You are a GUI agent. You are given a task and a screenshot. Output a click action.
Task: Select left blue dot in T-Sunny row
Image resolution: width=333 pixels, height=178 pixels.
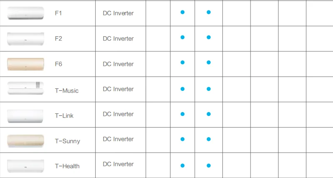182,139
